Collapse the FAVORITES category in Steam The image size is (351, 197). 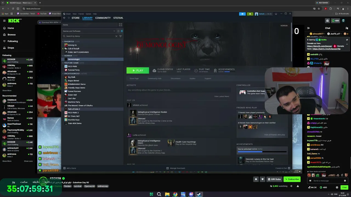pos(63,42)
